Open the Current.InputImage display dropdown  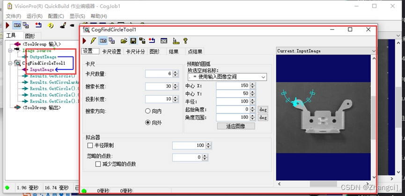(374, 51)
